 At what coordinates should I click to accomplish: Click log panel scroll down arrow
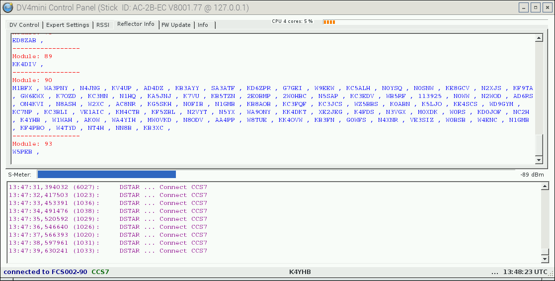[545, 259]
